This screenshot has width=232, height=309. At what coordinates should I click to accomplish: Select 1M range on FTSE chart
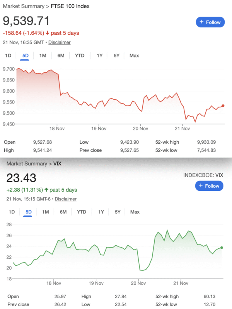[x=43, y=56]
